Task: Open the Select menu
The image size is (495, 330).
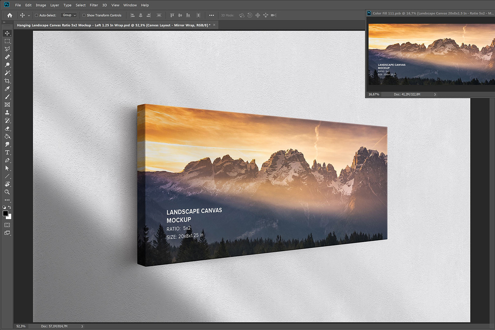Action: pos(80,5)
